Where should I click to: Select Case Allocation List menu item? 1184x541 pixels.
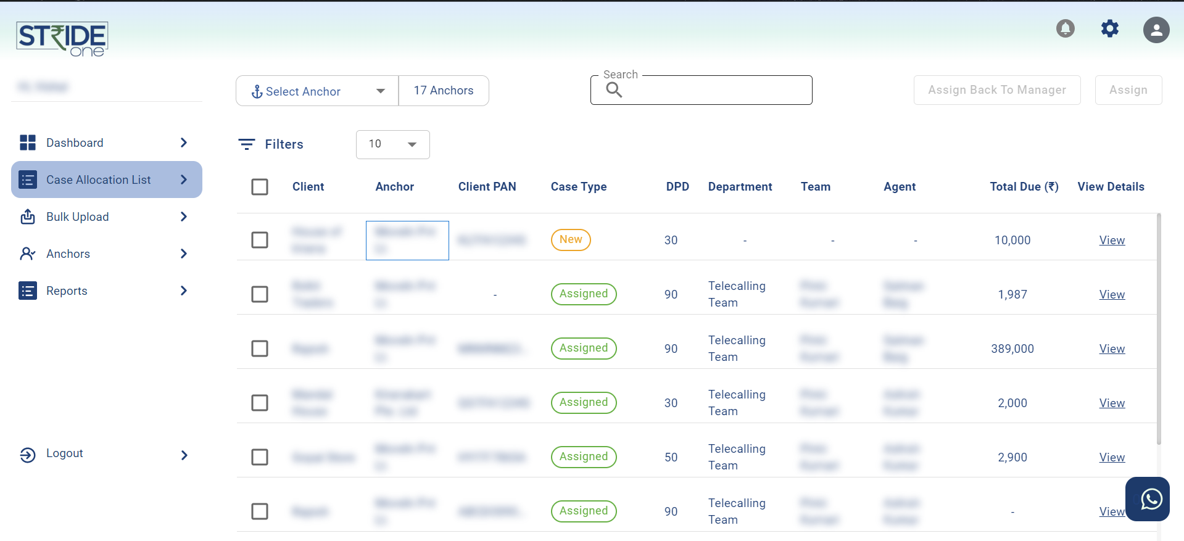click(107, 180)
